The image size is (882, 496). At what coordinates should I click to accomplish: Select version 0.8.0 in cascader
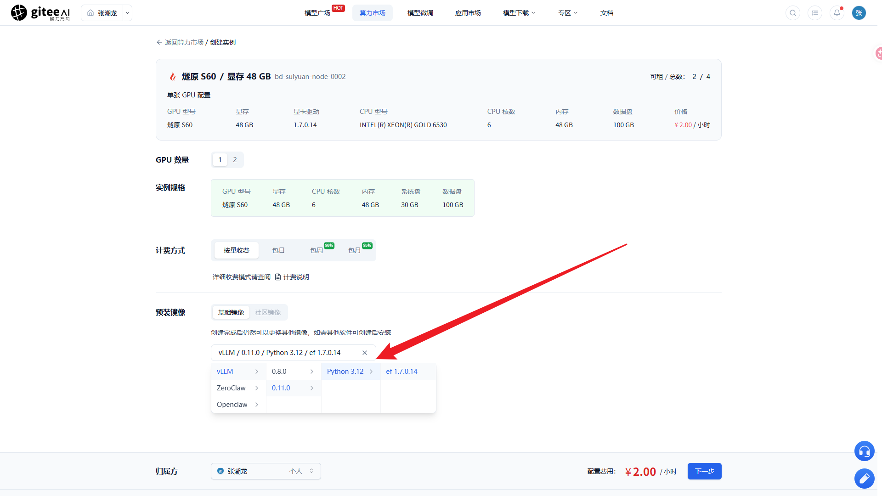coord(293,372)
